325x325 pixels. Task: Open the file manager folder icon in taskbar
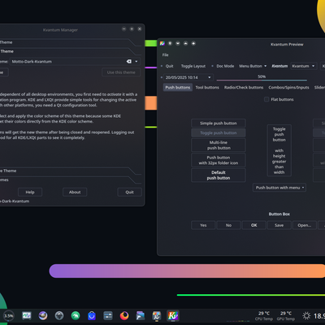click(141, 315)
